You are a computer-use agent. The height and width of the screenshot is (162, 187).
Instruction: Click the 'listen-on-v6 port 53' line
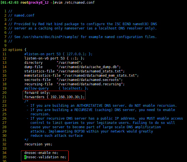pos(54,58)
